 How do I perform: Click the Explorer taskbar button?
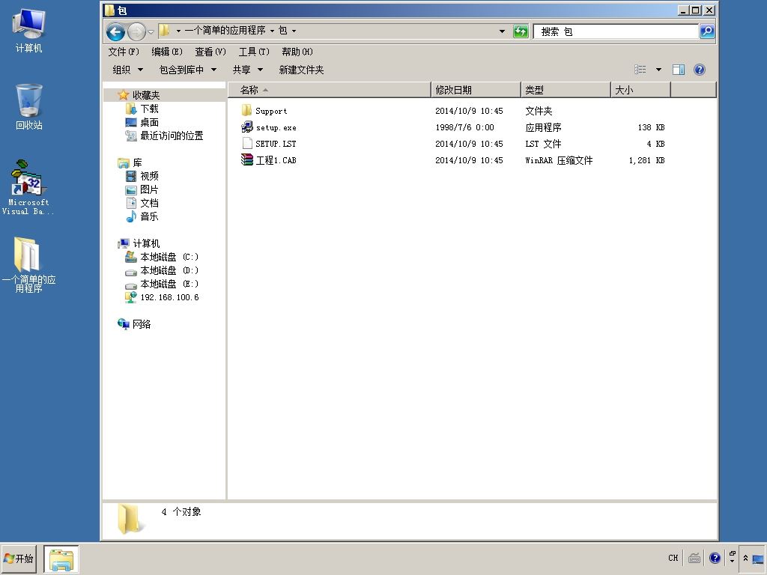(61, 559)
